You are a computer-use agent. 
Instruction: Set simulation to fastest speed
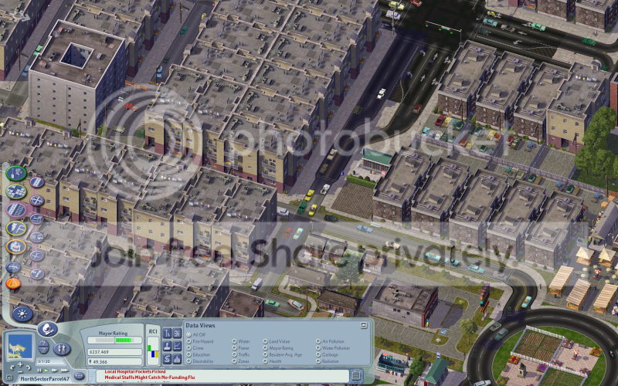65,371
